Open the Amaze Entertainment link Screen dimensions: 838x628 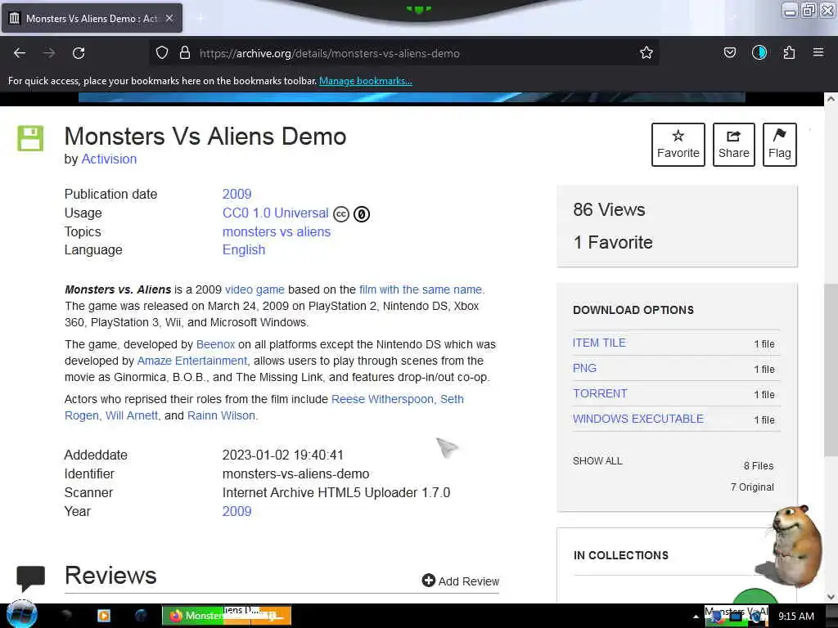click(192, 361)
